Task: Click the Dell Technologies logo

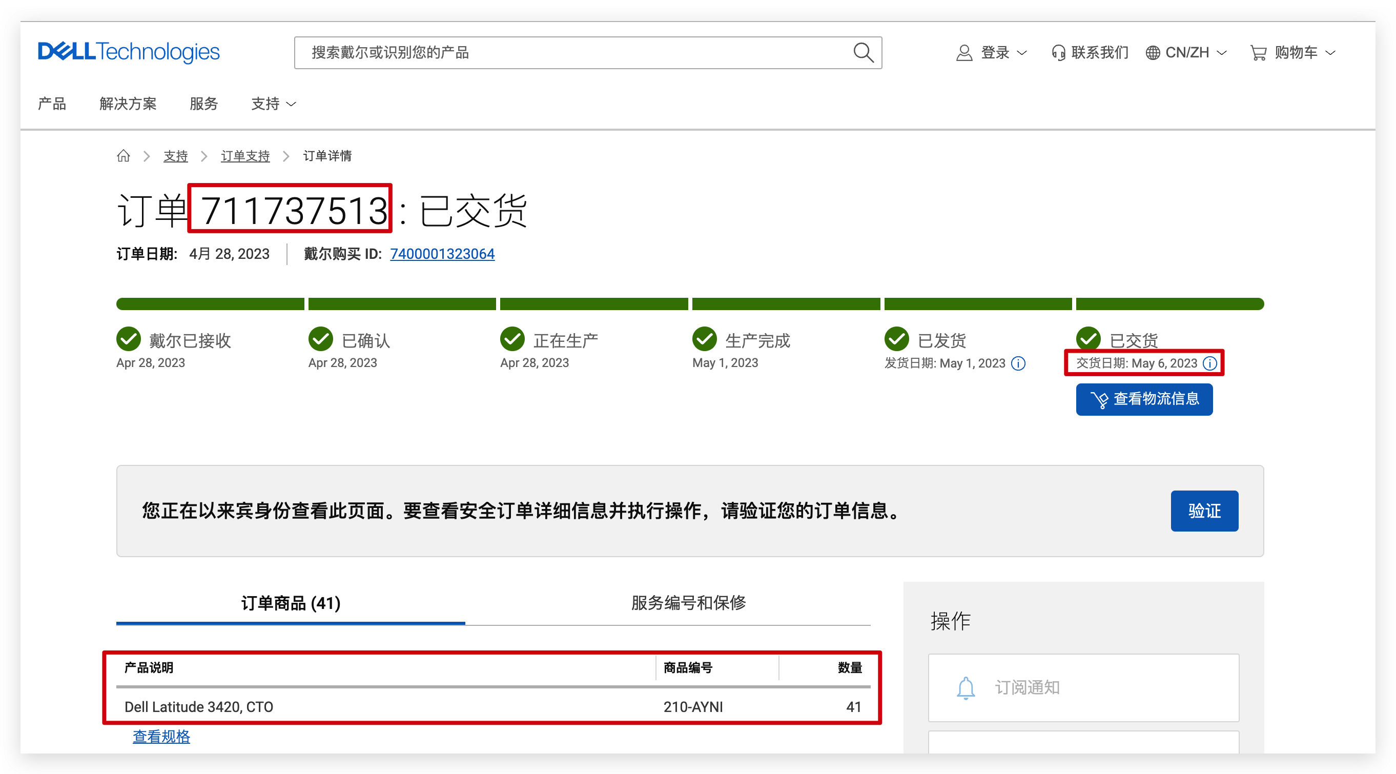Action: click(x=129, y=52)
